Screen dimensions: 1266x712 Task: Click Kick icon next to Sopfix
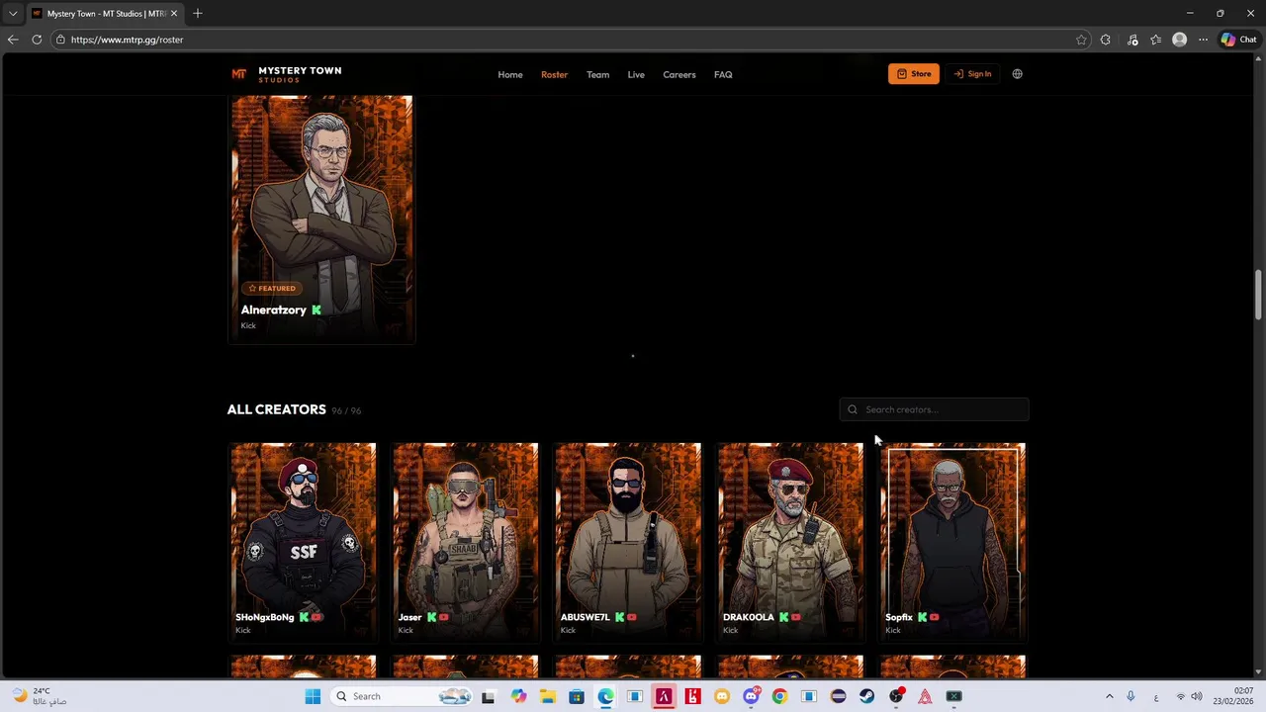(922, 617)
